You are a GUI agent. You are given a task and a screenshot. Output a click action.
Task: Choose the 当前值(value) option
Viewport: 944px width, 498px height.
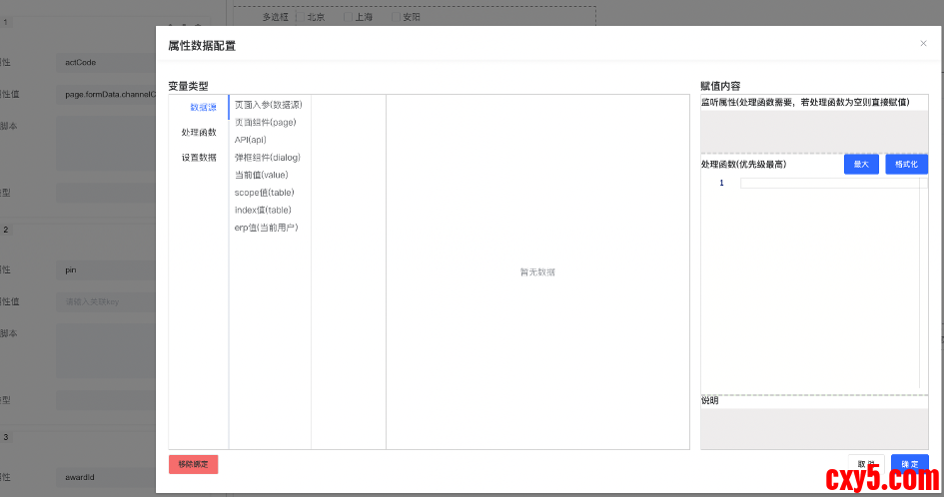[x=261, y=175]
